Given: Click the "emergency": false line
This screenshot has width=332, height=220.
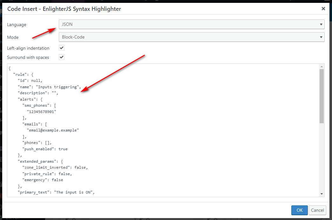Looking at the screenshot, I should click(x=43, y=180).
